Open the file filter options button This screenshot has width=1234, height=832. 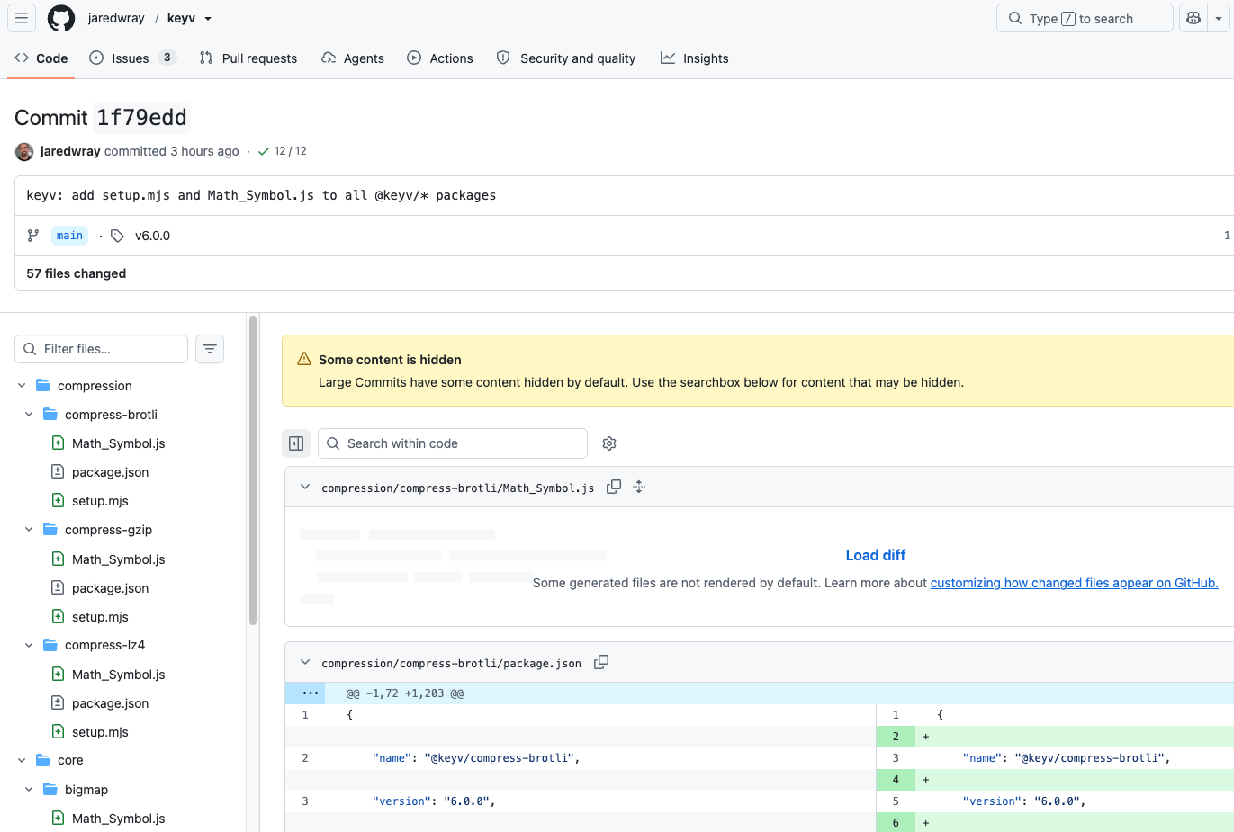coord(210,349)
